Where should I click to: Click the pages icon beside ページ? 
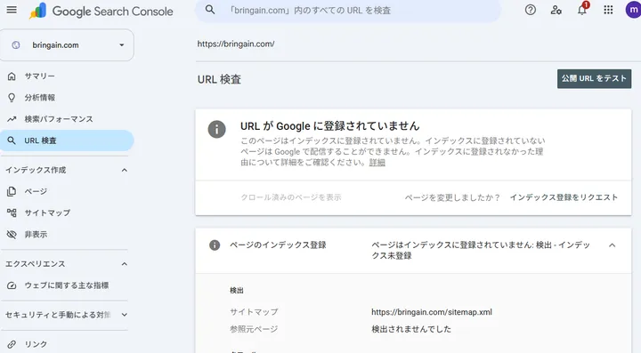click(x=12, y=191)
